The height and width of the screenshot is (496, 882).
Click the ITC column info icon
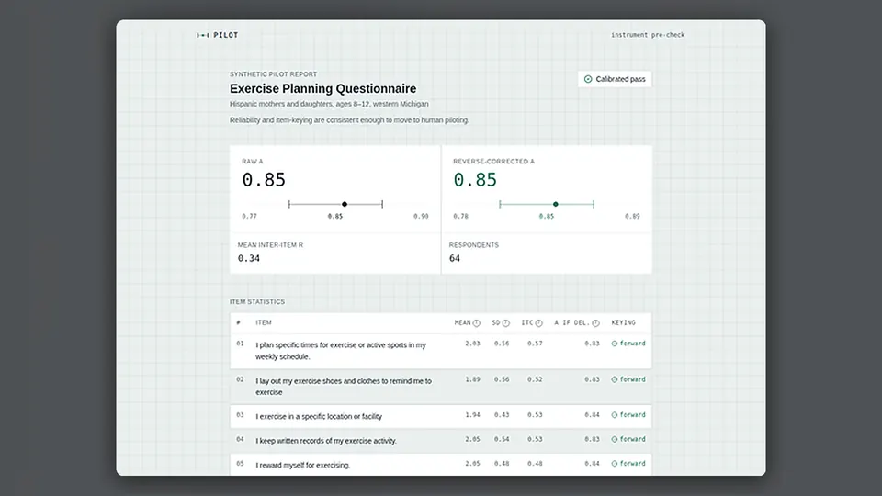click(x=539, y=323)
